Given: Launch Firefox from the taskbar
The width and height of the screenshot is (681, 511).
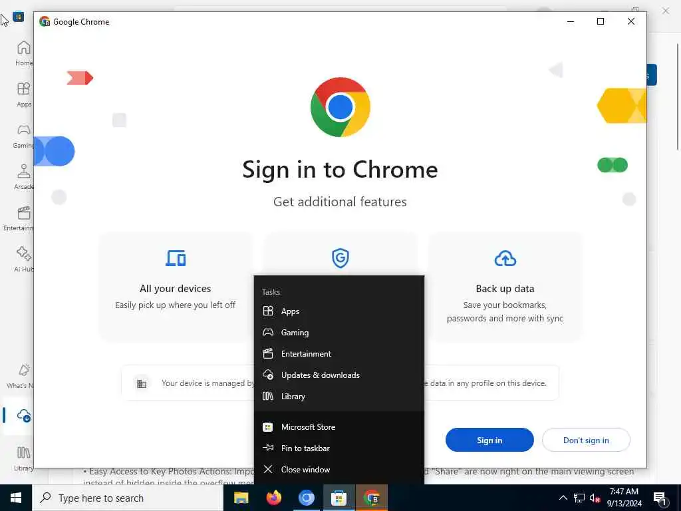Looking at the screenshot, I should [273, 498].
